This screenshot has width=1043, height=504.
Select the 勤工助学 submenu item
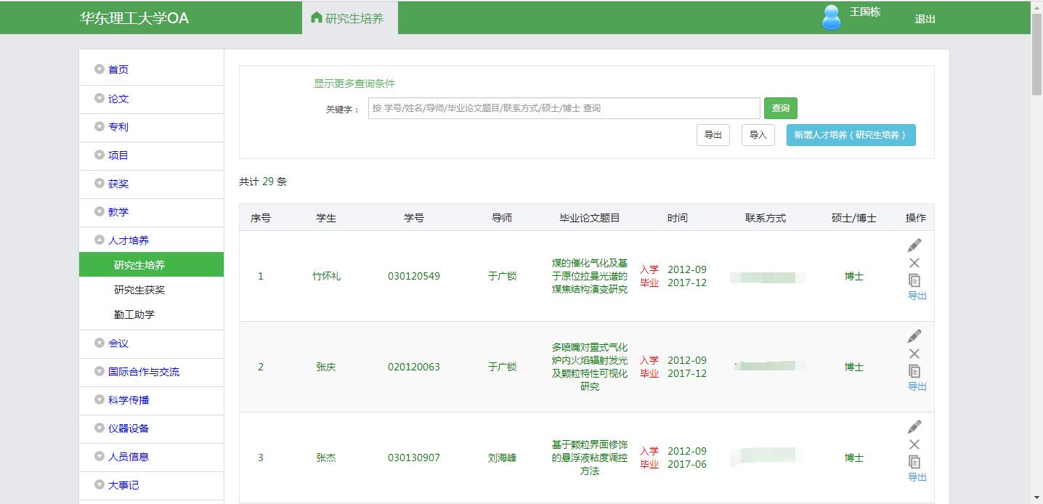point(134,314)
